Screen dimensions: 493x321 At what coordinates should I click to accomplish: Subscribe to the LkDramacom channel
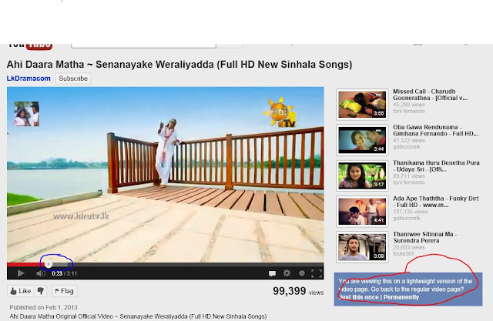[73, 79]
